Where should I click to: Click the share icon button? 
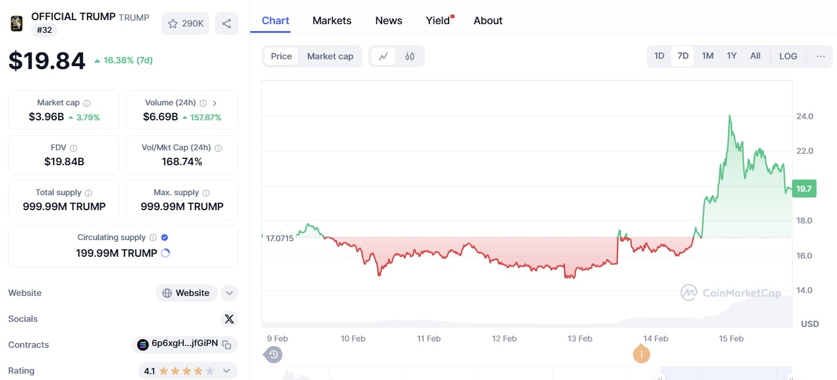click(227, 24)
